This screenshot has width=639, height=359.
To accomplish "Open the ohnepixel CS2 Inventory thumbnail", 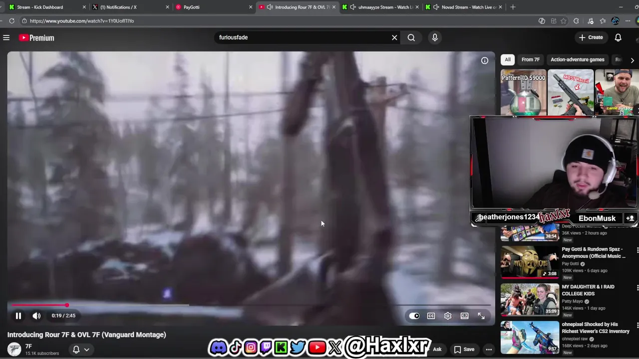I will click(530, 337).
